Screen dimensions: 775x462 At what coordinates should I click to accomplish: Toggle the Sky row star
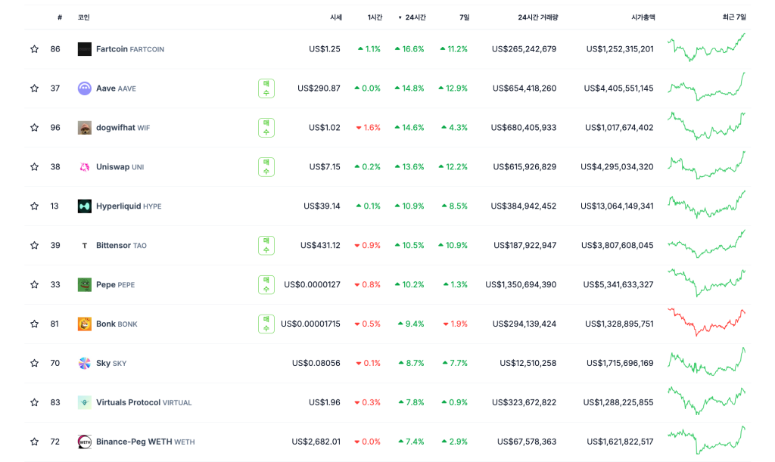[x=34, y=363]
